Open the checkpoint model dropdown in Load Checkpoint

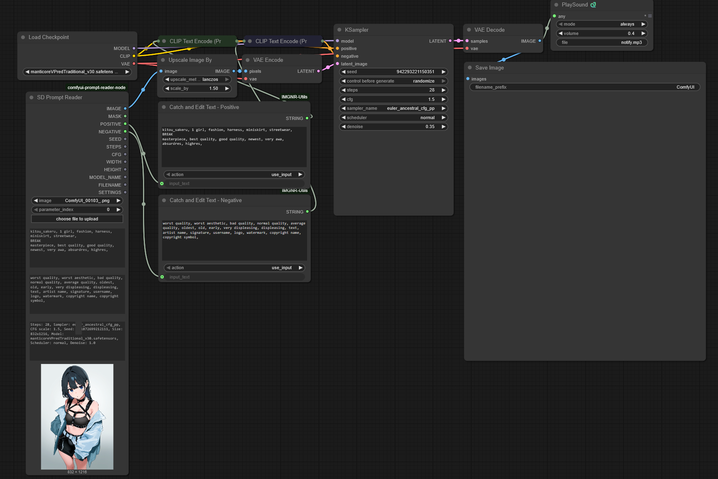click(77, 72)
